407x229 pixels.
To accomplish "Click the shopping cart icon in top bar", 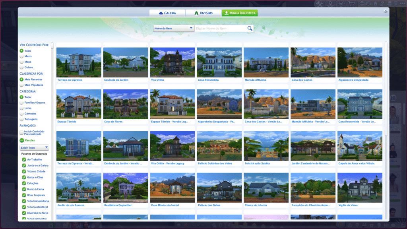I will coord(352,4).
